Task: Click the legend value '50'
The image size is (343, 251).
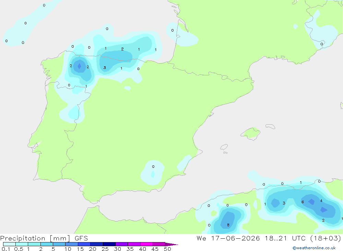Action: click(167, 249)
